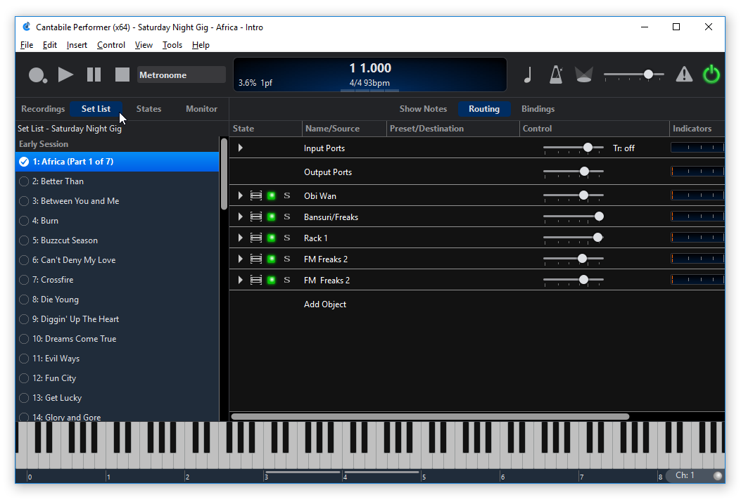Open the View menu

(144, 45)
